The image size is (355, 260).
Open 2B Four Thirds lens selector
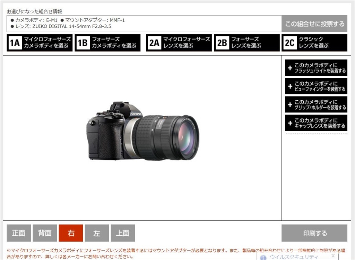tap(247, 43)
